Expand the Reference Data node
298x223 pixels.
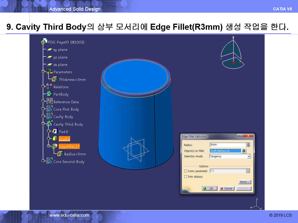click(43, 102)
